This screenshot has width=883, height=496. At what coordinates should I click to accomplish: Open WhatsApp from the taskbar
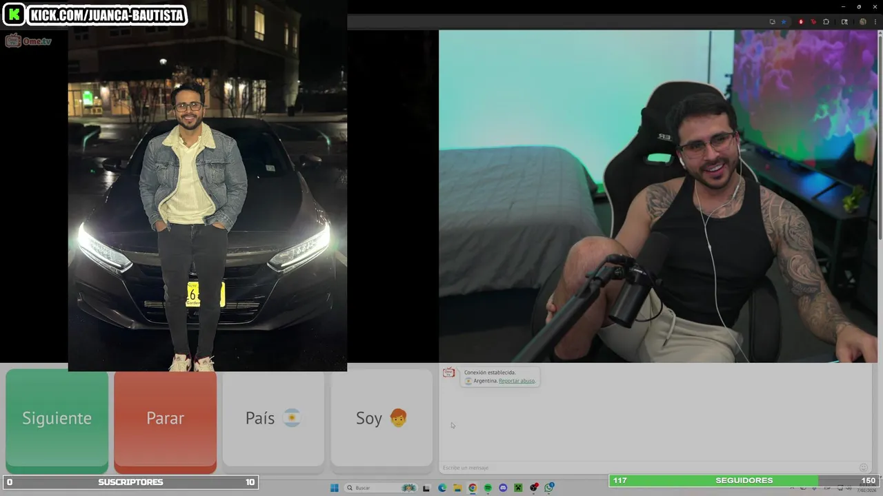click(x=549, y=488)
